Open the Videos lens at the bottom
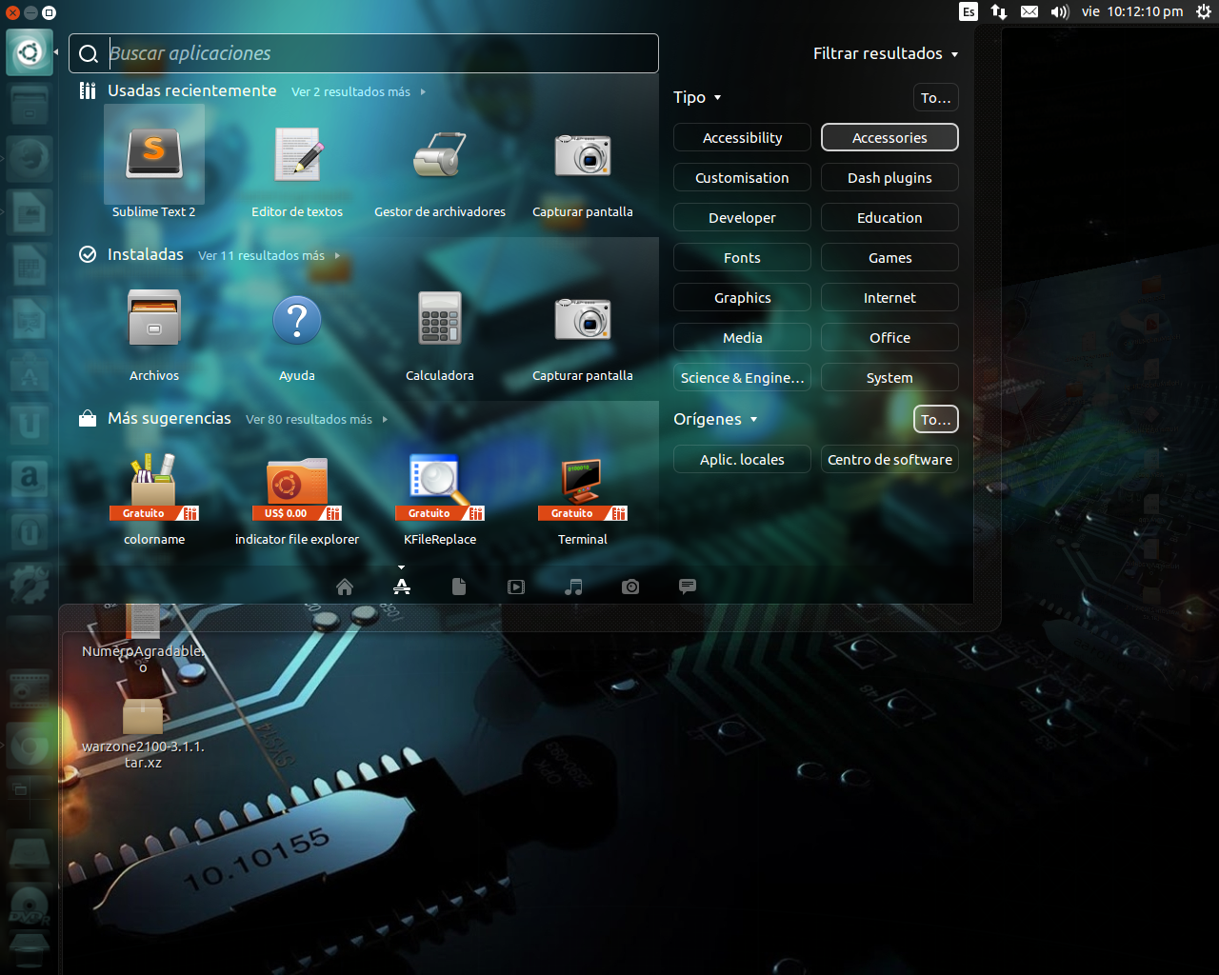Screen dimensions: 1219x975 coord(516,587)
